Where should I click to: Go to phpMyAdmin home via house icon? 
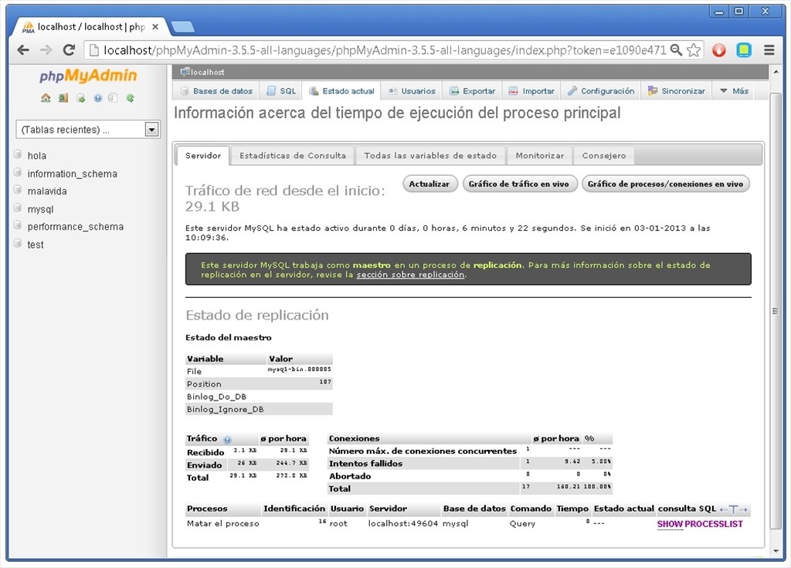[x=46, y=98]
